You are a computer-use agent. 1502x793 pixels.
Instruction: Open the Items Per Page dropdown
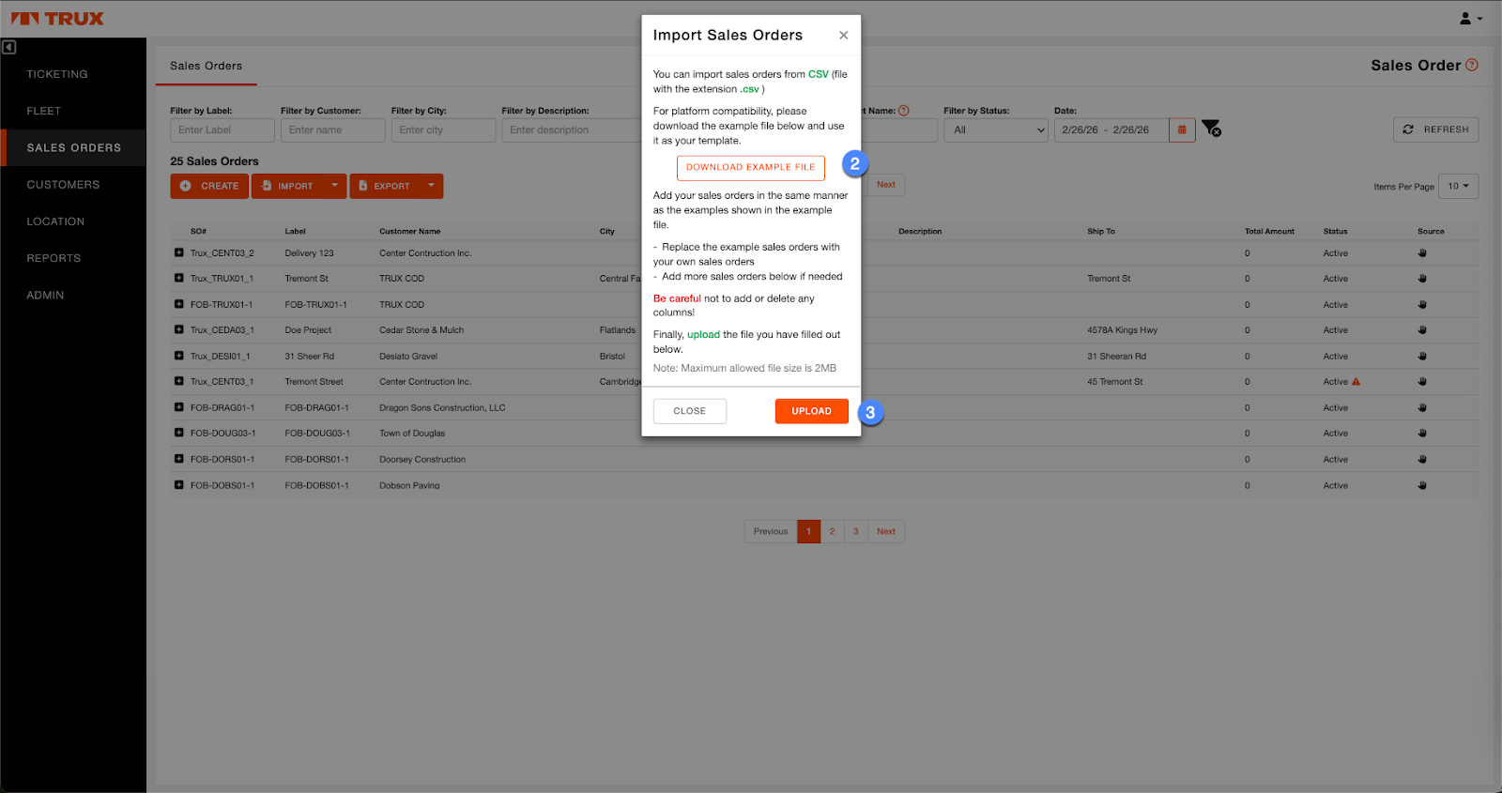tap(1459, 186)
